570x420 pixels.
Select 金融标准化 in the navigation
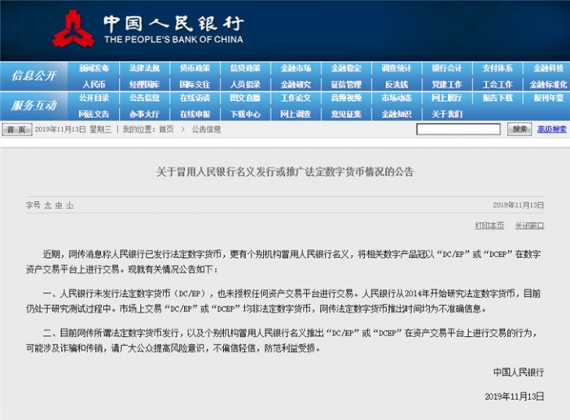coord(548,85)
